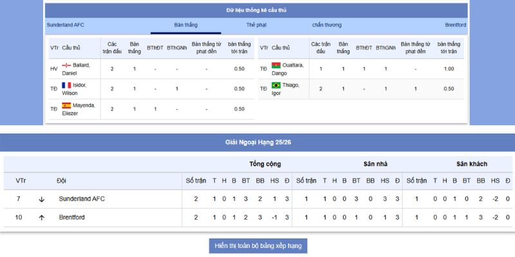This screenshot has width=515, height=257.
Task: Click the Sân khách column group header
Action: click(x=472, y=164)
